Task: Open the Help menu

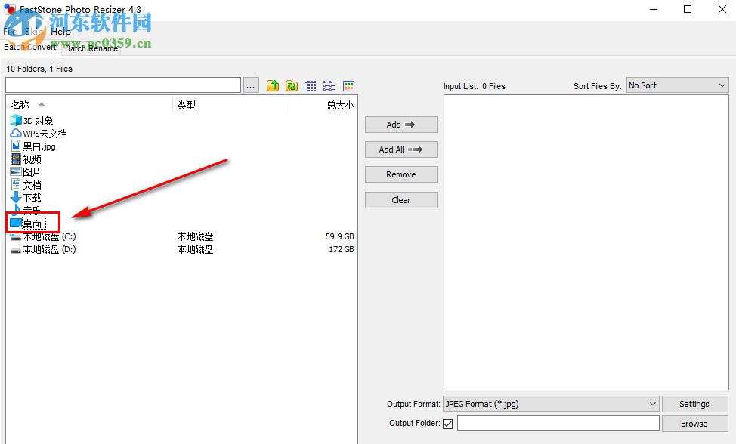Action: click(60, 32)
